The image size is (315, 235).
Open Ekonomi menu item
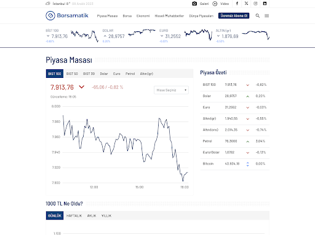(143, 16)
